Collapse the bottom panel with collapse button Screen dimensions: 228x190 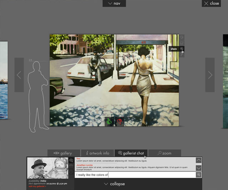coord(115,184)
